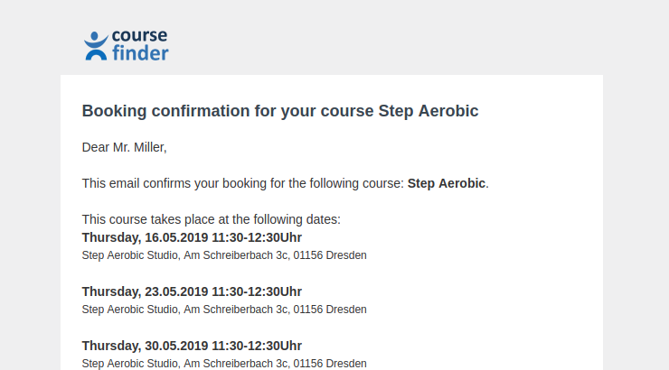The height and width of the screenshot is (370, 669).
Task: Click "Step Aerobic Studio" under the 30.05.2019 date
Action: point(129,364)
